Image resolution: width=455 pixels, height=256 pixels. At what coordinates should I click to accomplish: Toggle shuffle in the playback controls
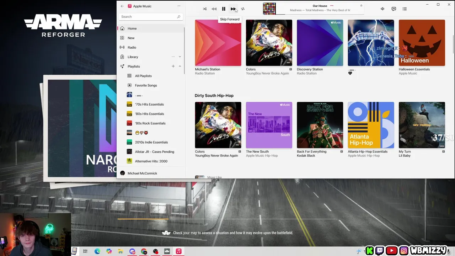click(205, 9)
